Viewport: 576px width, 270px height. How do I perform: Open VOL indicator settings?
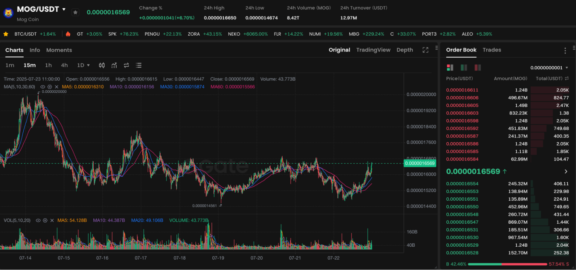point(45,221)
